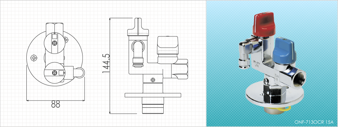This screenshot has width=338, height=127.
Task: Click the lower screw head in top view
Action: [55, 73]
